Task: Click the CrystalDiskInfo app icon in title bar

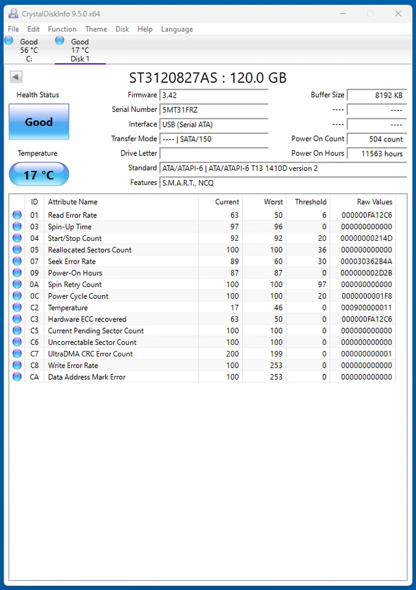Action: [13, 14]
